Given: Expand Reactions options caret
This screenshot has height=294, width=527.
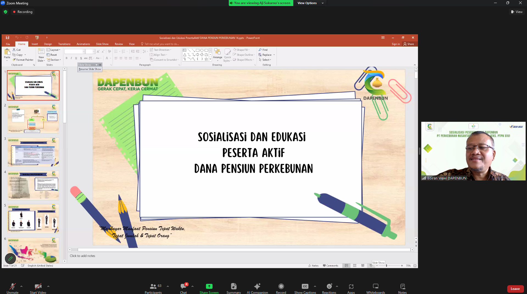Looking at the screenshot, I should [x=337, y=286].
